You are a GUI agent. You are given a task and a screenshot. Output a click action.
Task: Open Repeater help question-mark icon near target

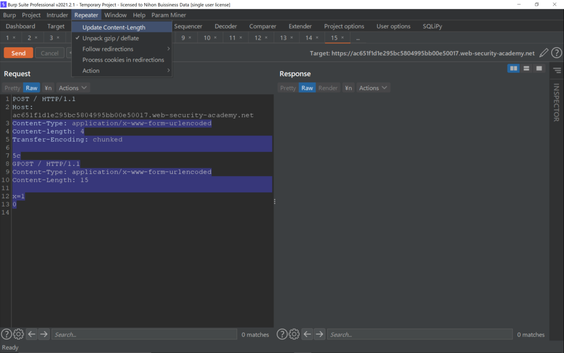[556, 53]
